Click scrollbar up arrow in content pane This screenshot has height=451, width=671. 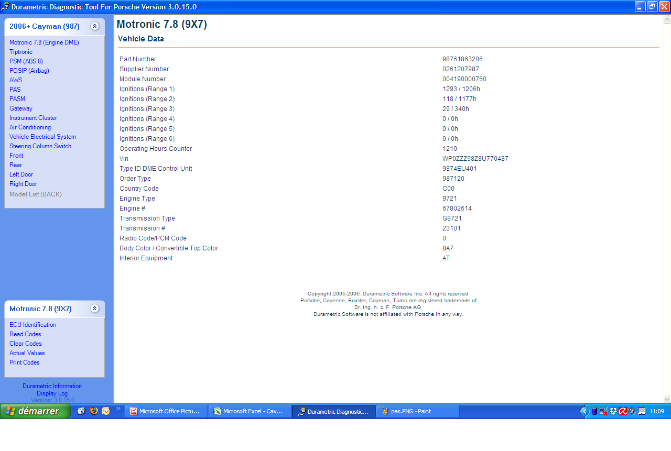tap(667, 19)
